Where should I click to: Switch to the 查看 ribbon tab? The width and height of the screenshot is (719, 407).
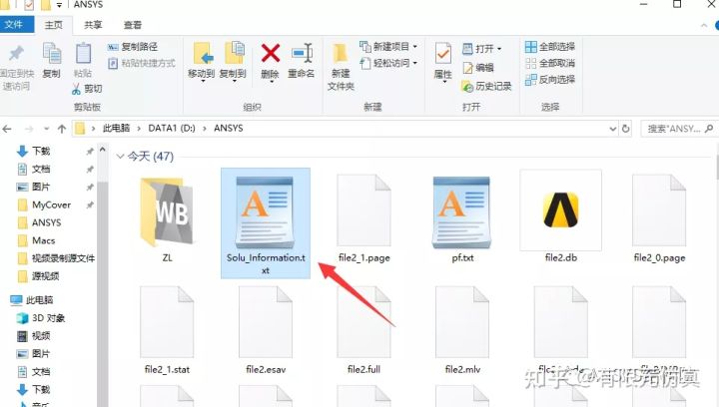tap(133, 25)
